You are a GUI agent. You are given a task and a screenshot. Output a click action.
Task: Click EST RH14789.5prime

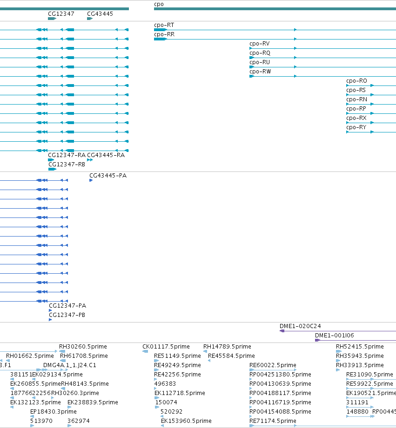pyautogui.click(x=227, y=347)
